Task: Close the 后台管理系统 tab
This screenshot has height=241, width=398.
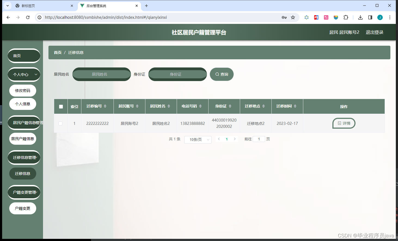Action: point(137,6)
